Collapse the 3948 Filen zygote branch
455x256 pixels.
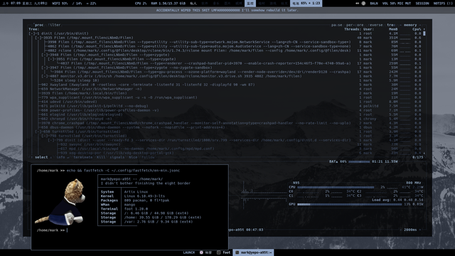pos(44,55)
